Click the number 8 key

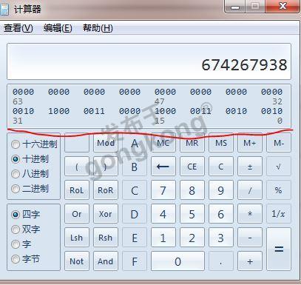coord(192,190)
